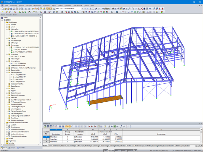Switch to the Querschnitte table tab
The image size is (203, 152).
click(147, 146)
